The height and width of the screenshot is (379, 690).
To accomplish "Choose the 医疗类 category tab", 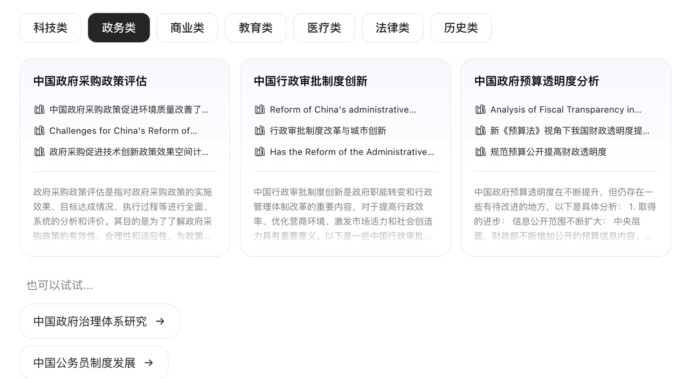I will pos(324,28).
